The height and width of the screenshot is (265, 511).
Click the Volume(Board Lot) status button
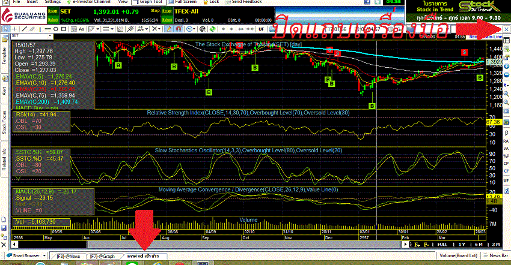[x=458, y=255]
